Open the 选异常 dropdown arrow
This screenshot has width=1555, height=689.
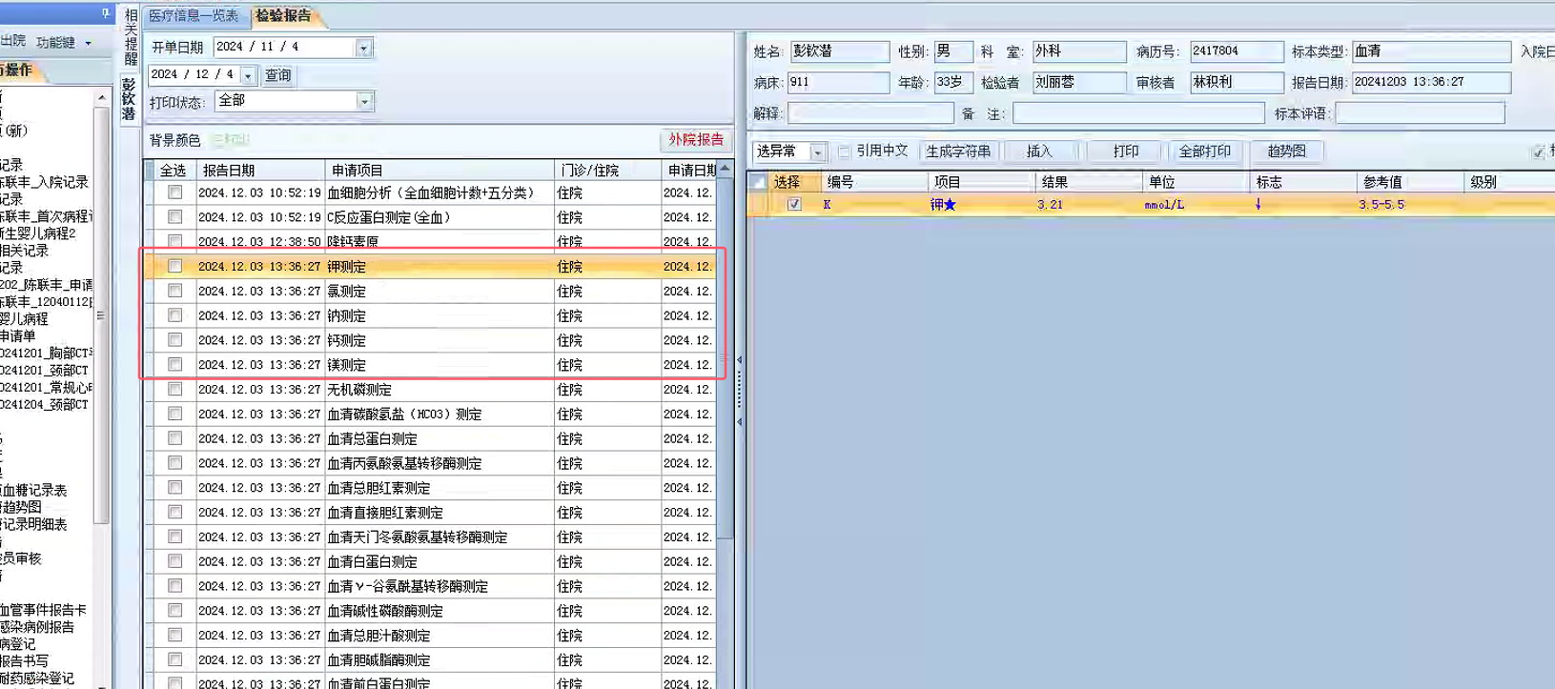click(x=817, y=152)
